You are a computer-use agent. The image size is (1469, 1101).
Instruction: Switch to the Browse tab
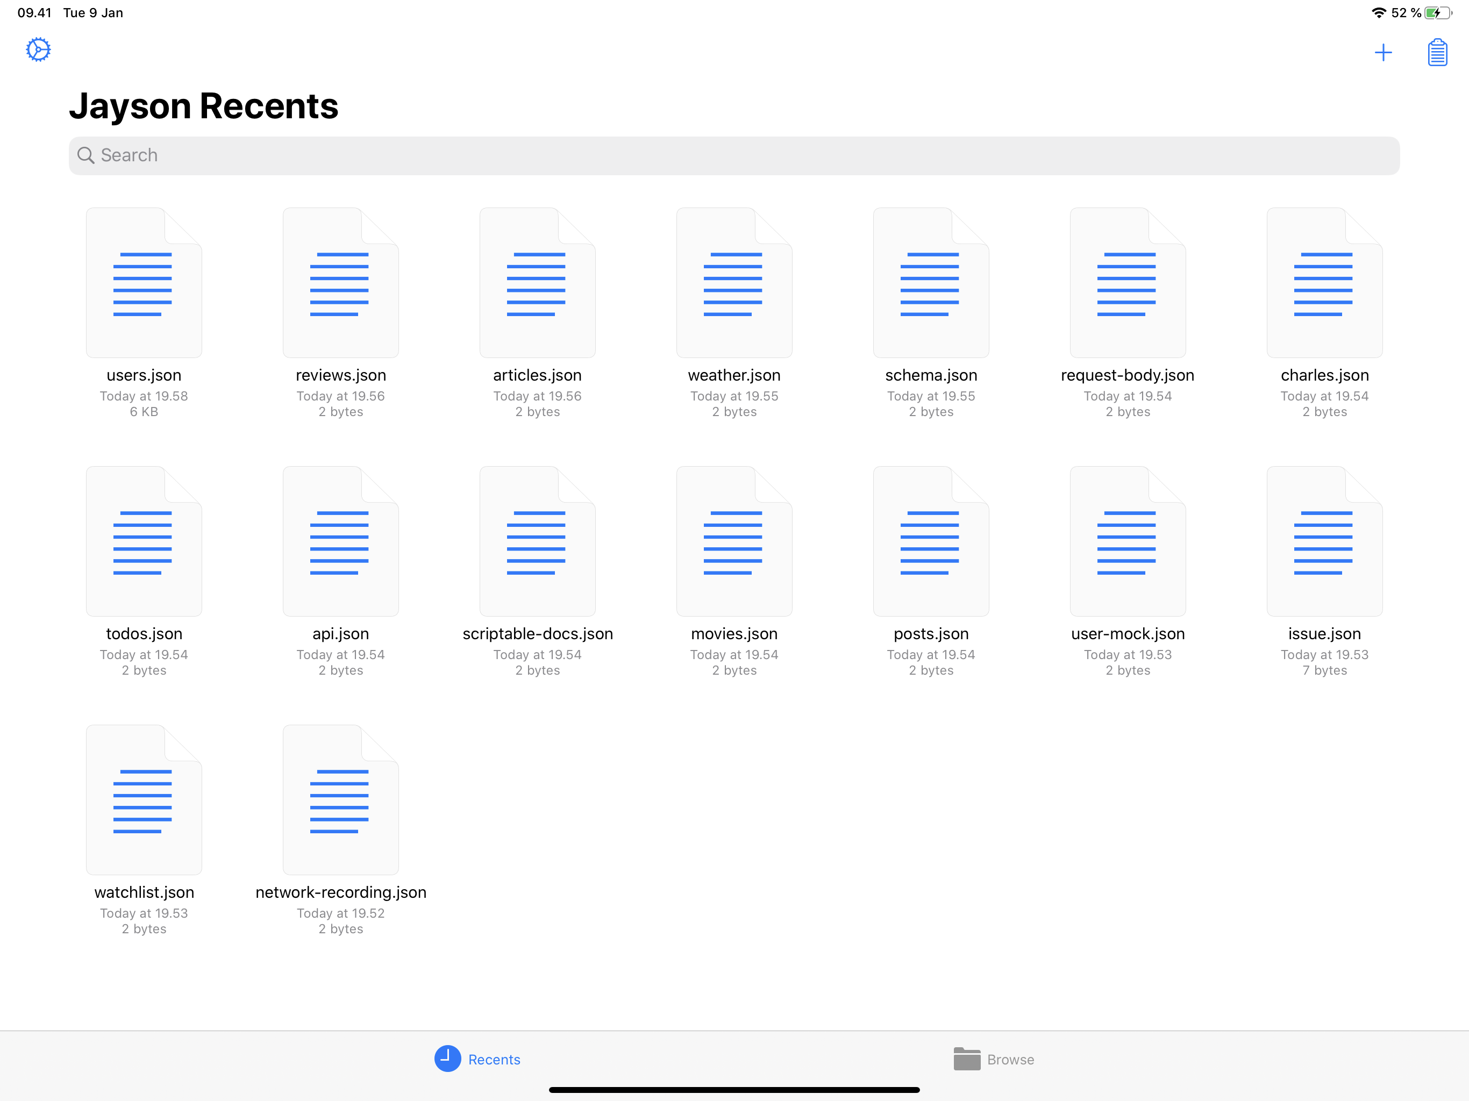tap(994, 1059)
